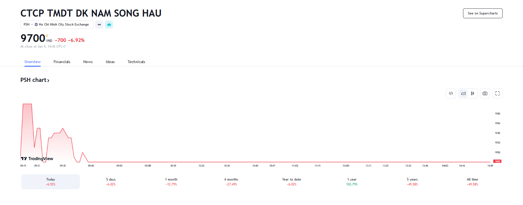
Task: Click the teal crown premium icon
Action: 109,24
